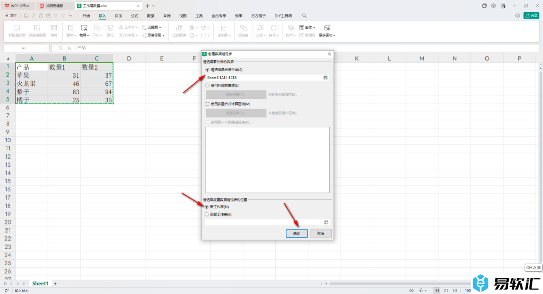Open the Form (窗体) dropdown

[308, 27]
